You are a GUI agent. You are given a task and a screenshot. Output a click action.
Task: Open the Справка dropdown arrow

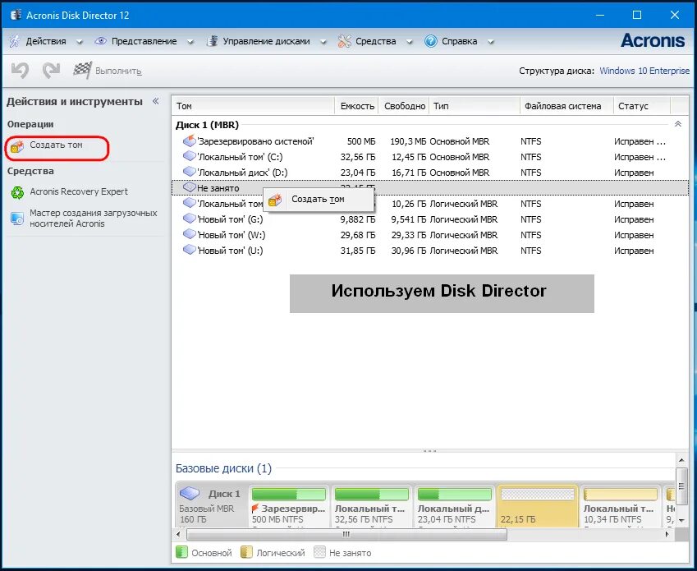click(491, 42)
